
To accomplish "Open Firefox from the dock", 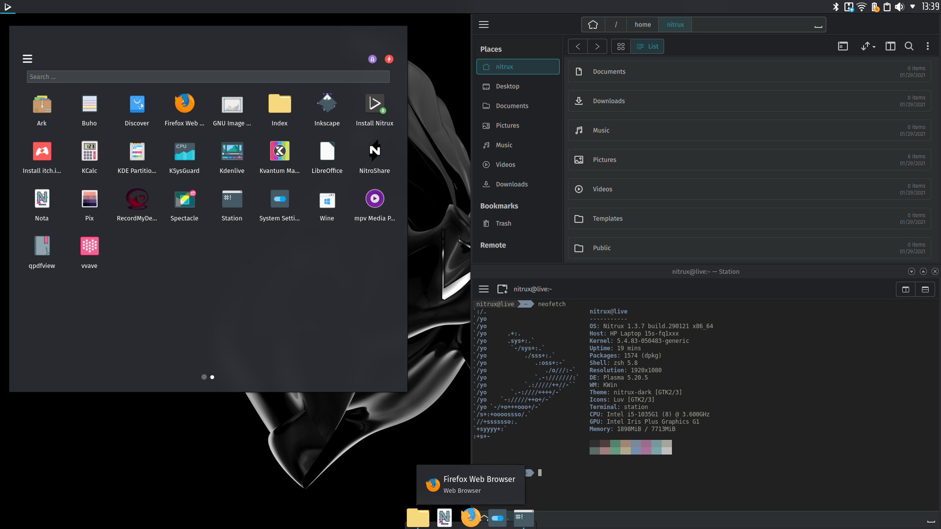I will [x=470, y=517].
